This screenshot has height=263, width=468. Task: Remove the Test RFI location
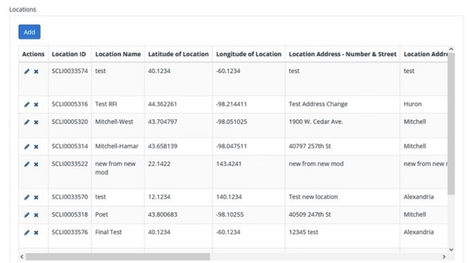click(36, 105)
